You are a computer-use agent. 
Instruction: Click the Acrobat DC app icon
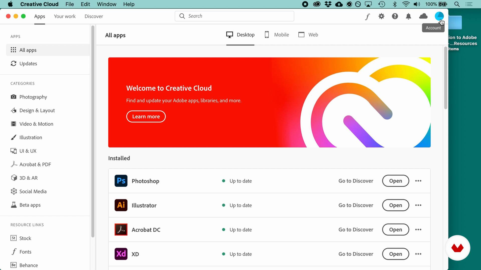(x=121, y=229)
